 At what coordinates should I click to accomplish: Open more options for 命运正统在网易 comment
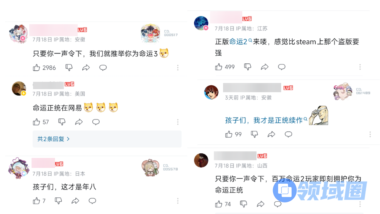178,122
